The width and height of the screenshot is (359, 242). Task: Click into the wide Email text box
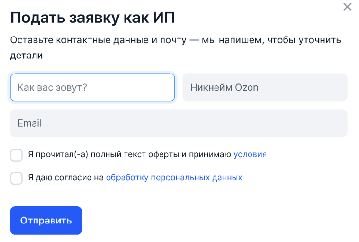click(179, 123)
